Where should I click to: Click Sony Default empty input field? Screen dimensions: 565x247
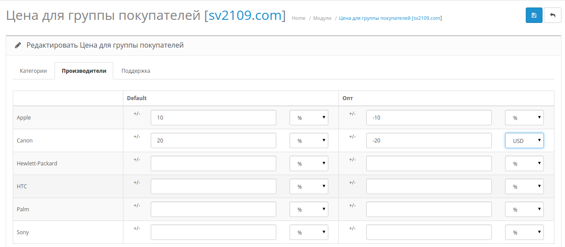click(x=213, y=232)
